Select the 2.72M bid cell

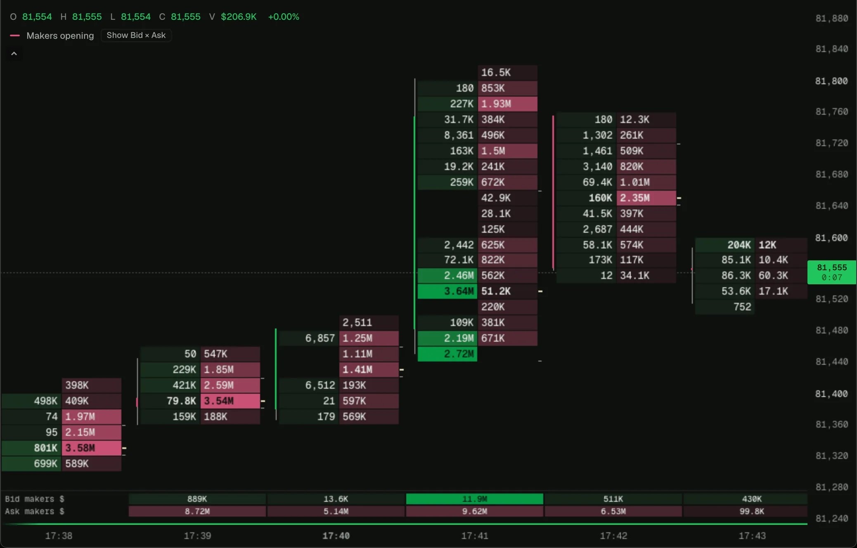[447, 354]
